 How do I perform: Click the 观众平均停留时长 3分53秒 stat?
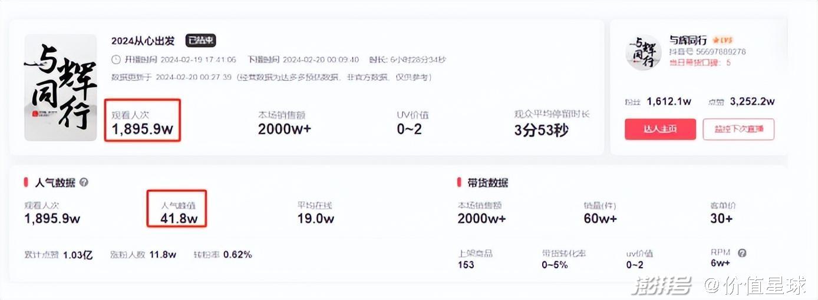(552, 123)
